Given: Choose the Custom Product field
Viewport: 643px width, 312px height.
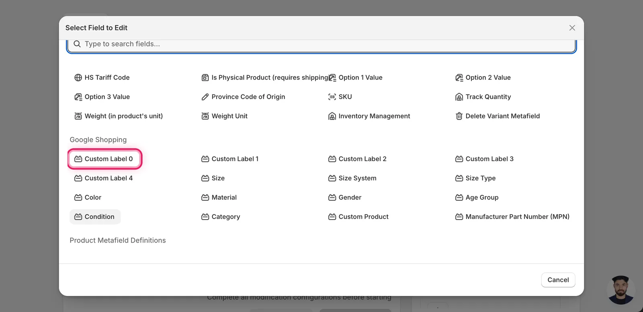Looking at the screenshot, I should [x=359, y=217].
